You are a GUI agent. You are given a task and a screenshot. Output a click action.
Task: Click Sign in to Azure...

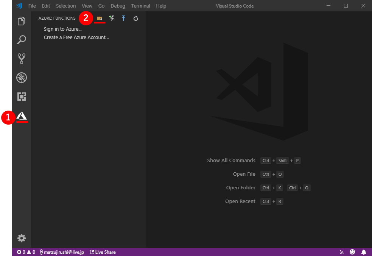[63, 29]
